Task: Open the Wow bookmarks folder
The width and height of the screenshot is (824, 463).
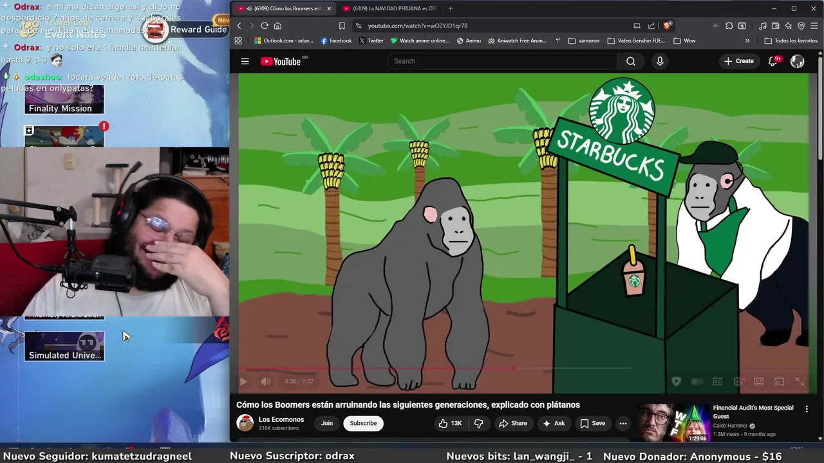Action: point(684,41)
